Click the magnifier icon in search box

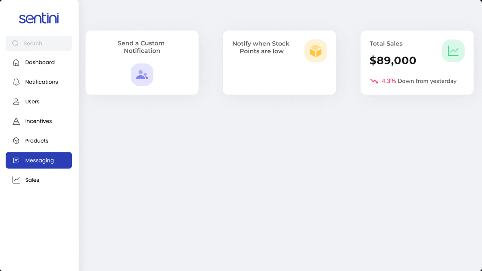click(15, 43)
